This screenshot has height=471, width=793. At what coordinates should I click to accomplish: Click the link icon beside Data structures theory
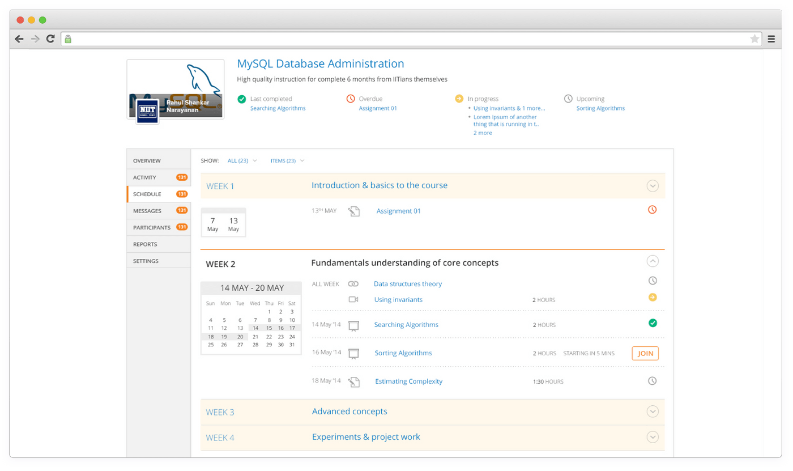point(353,284)
